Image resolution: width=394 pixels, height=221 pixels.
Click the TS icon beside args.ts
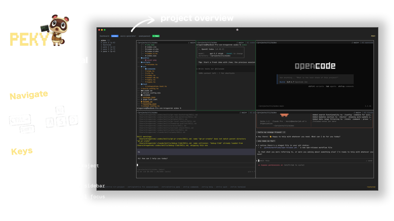(146, 71)
